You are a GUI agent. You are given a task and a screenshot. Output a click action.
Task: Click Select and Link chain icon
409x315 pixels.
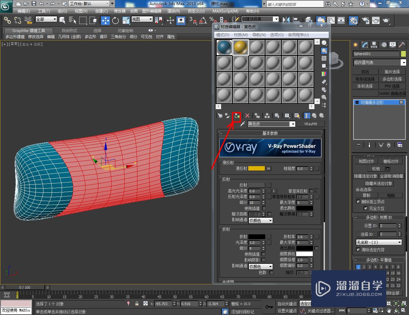7,20
